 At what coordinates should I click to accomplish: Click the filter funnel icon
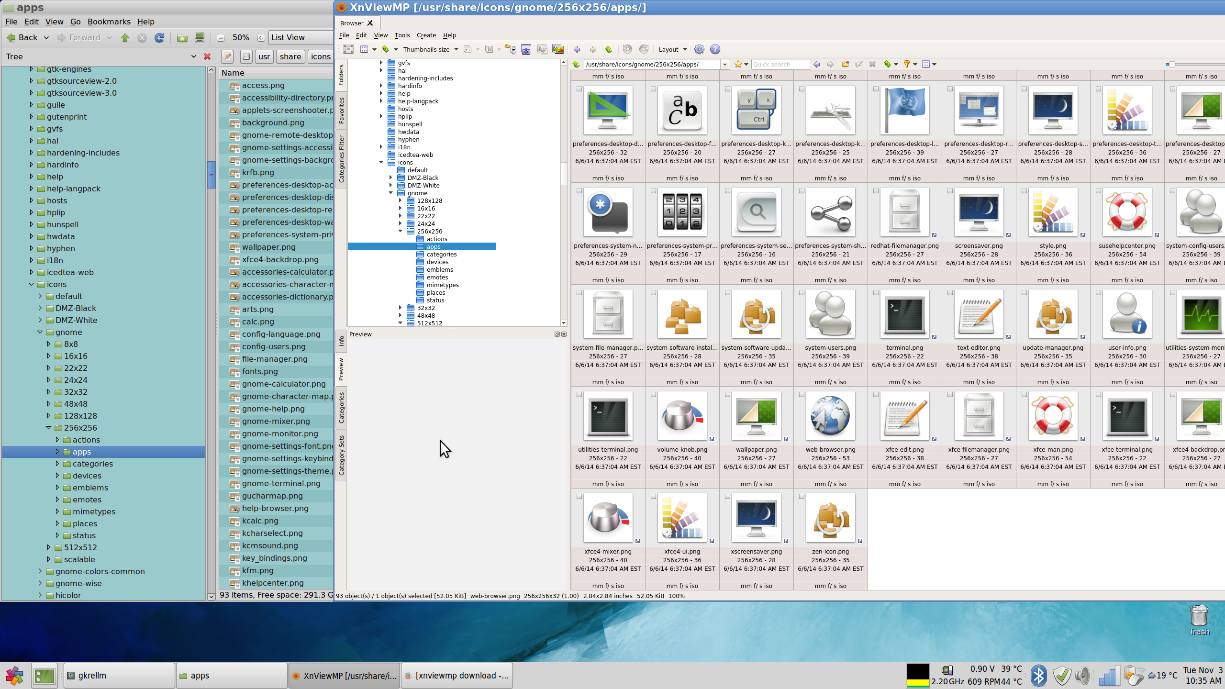tap(906, 64)
